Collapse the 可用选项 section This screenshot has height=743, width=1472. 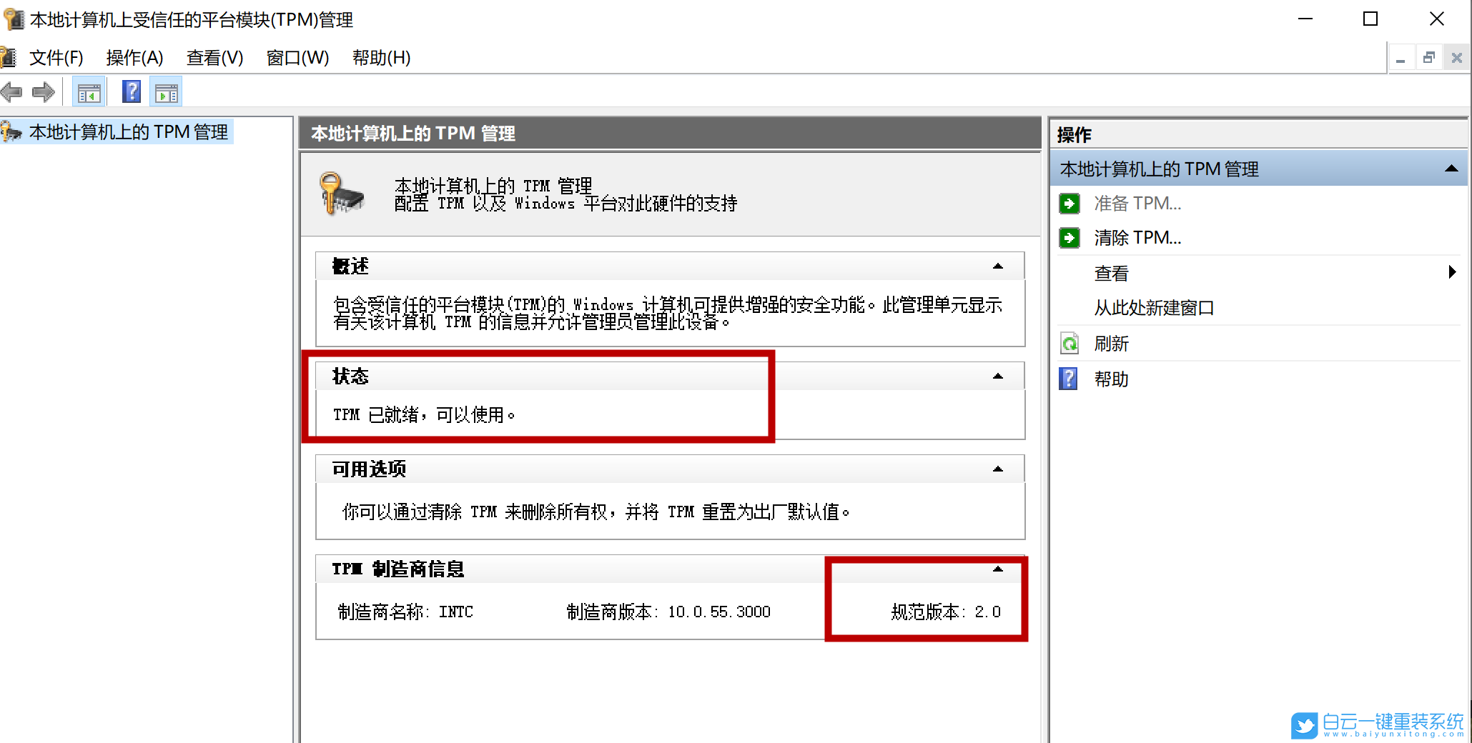997,469
